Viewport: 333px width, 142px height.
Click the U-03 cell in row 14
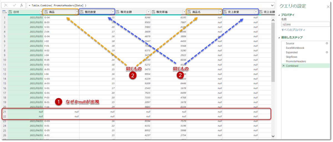click(x=61, y=79)
